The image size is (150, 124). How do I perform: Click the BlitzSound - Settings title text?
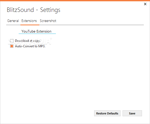click(x=33, y=10)
